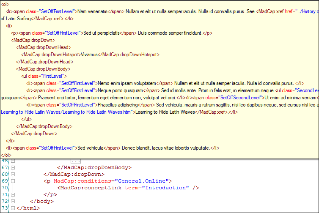The height and width of the screenshot is (213, 319).
Task: Collapse the html fold marker on line 73
Action: pos(13,208)
